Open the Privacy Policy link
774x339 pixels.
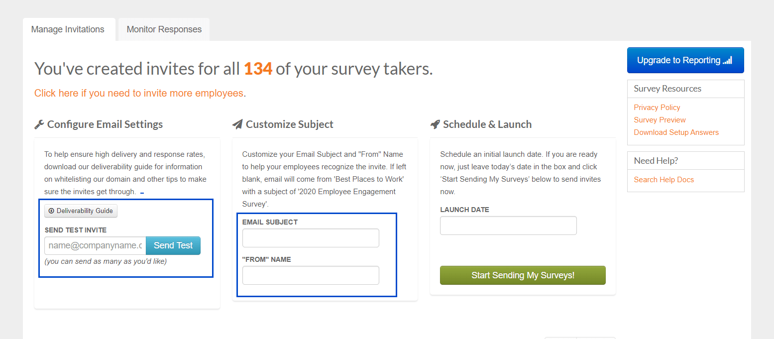(x=657, y=107)
